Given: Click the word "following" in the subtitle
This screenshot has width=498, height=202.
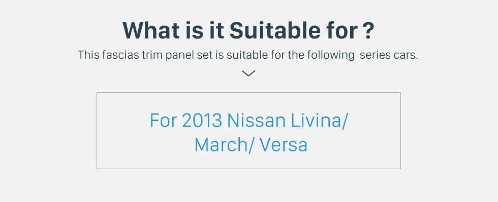Looking at the screenshot, I should tap(331, 55).
